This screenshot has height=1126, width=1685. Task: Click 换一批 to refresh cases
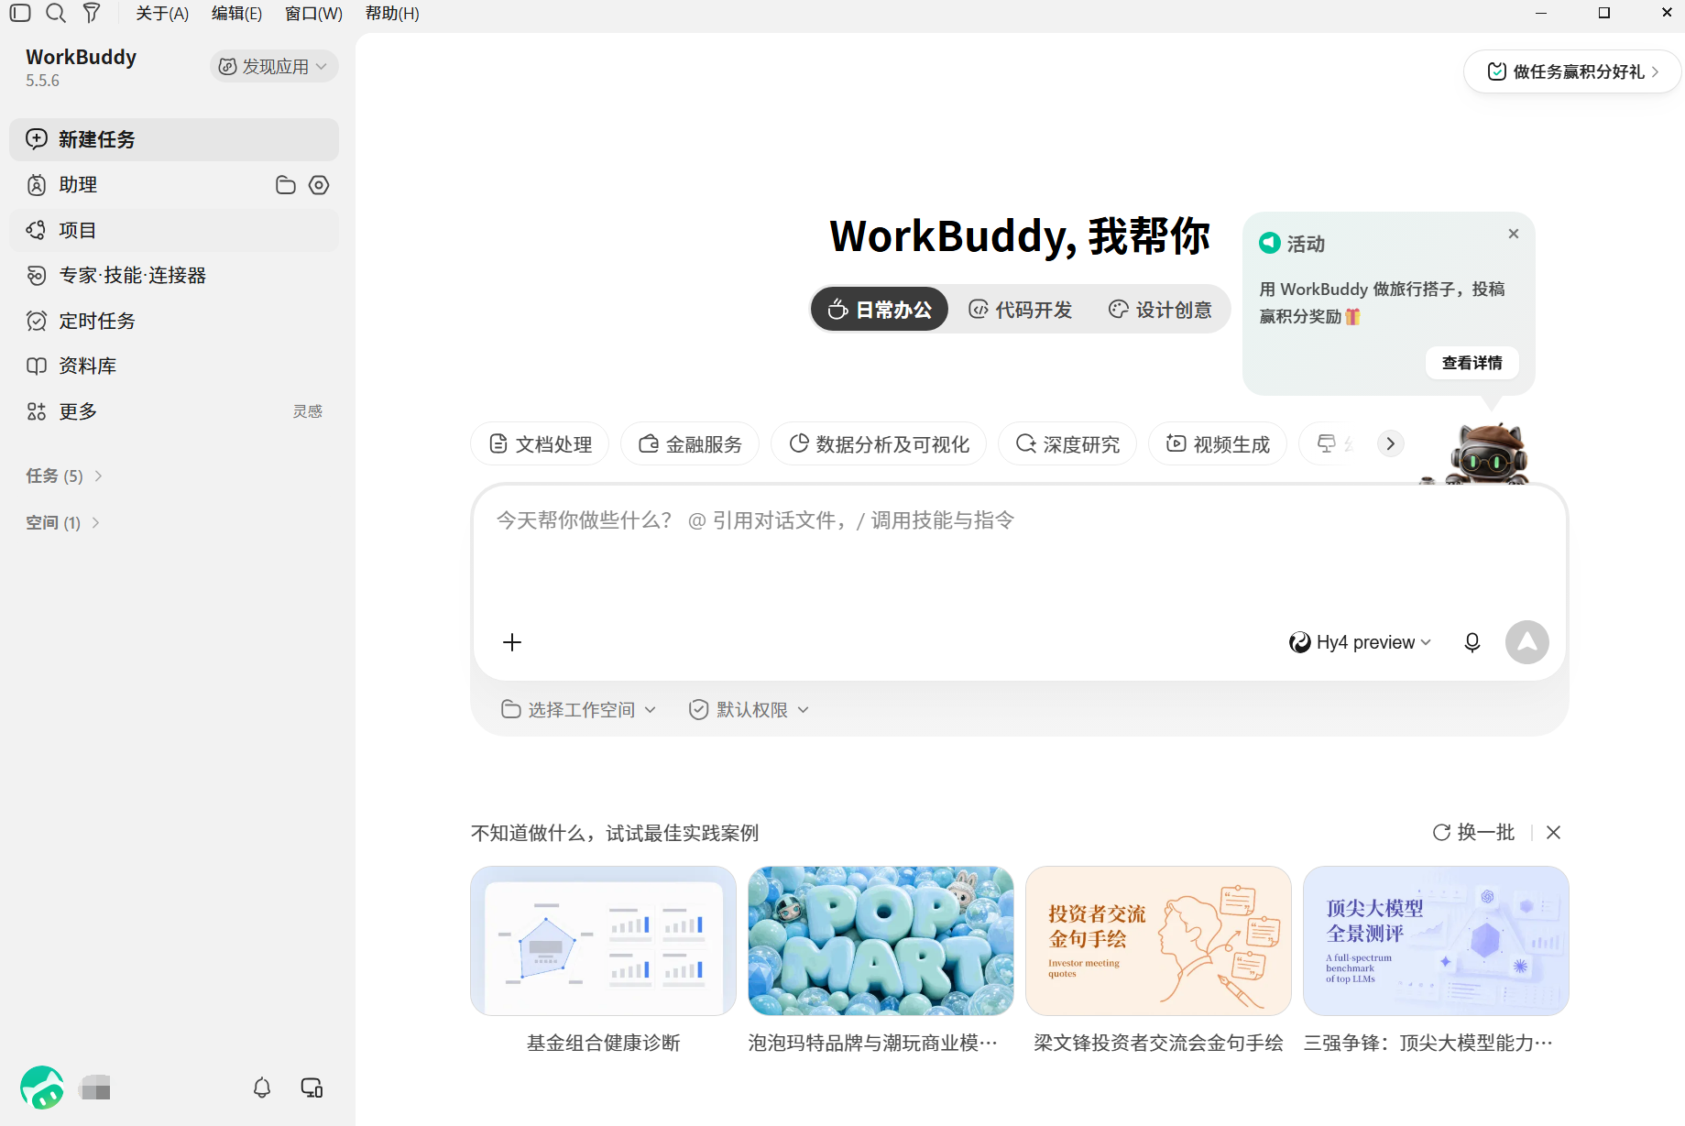1473,832
